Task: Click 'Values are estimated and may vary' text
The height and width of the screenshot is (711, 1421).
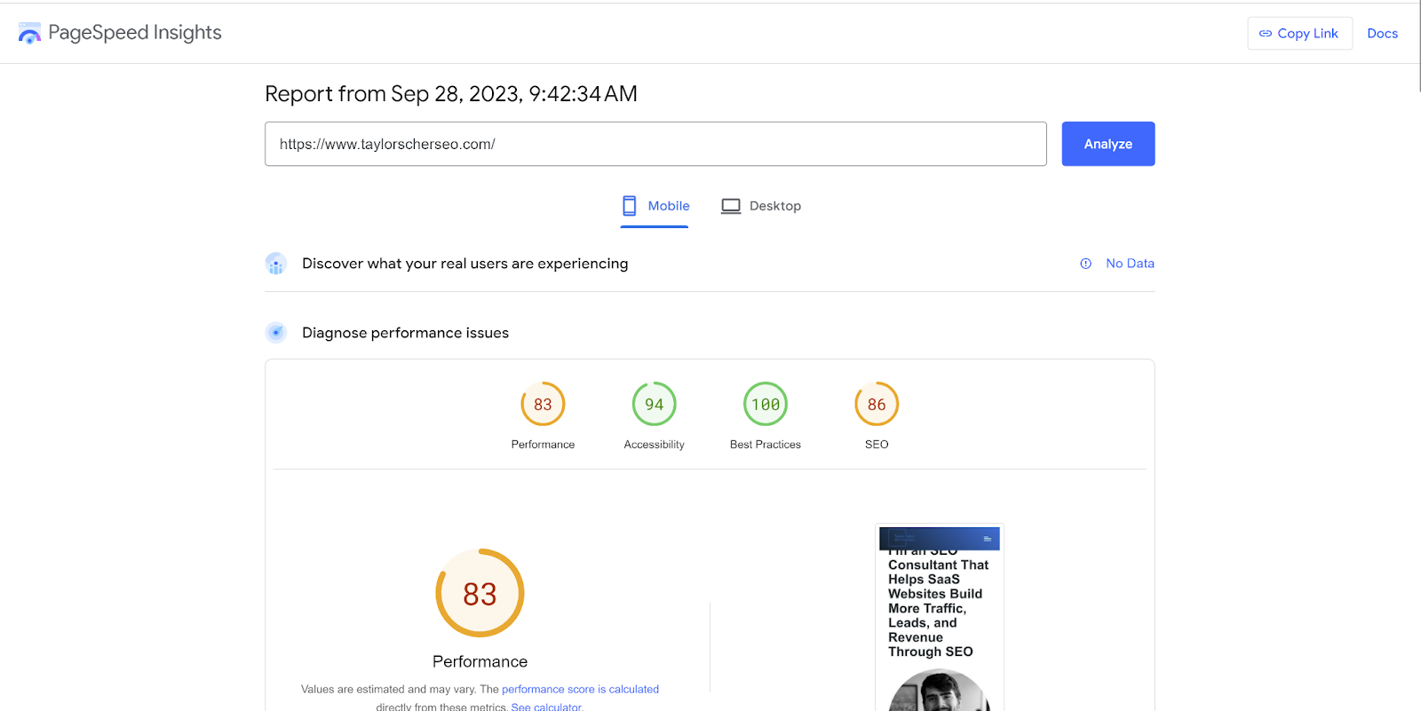Action: pos(389,689)
